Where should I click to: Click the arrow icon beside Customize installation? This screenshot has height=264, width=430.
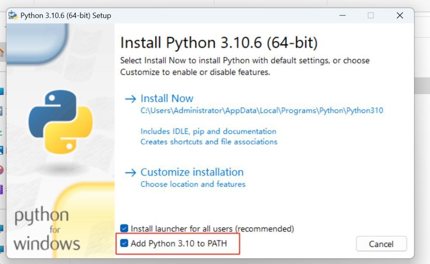coord(131,172)
